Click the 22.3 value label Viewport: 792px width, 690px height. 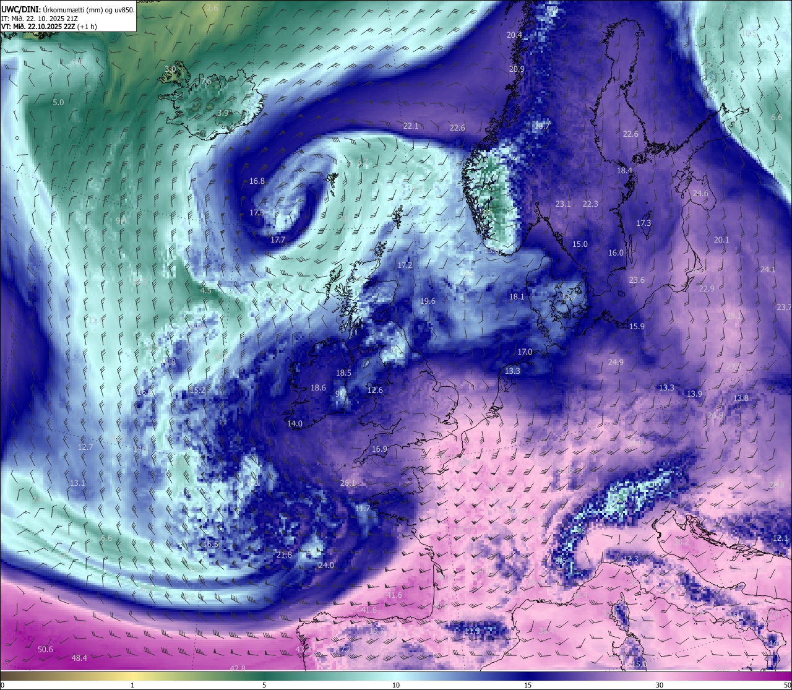tap(590, 204)
